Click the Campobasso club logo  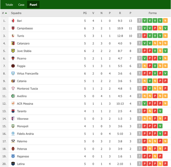13,28
